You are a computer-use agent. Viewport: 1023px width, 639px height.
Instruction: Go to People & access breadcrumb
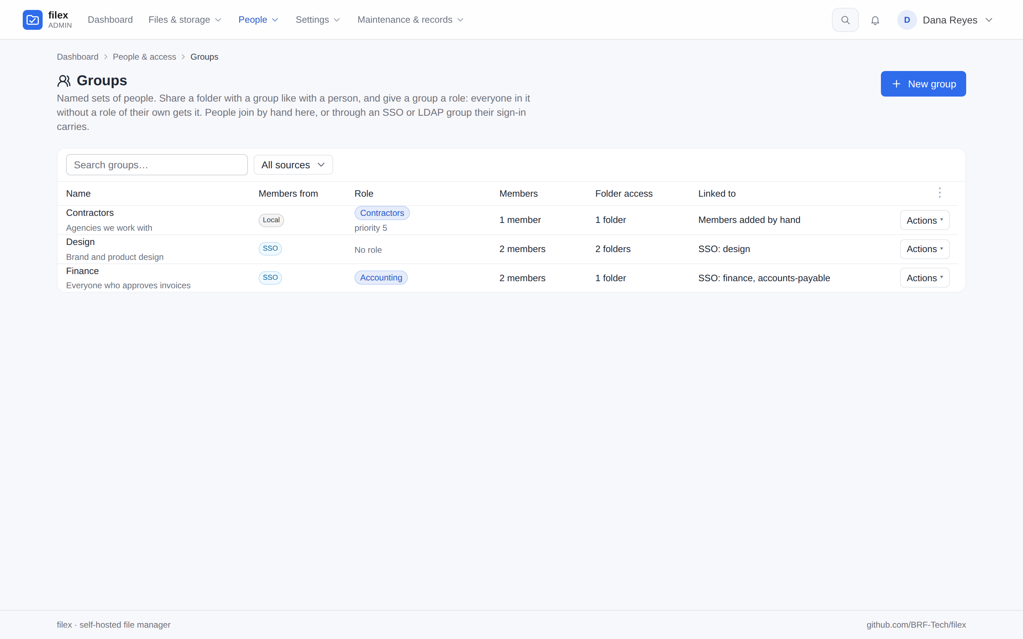(145, 57)
